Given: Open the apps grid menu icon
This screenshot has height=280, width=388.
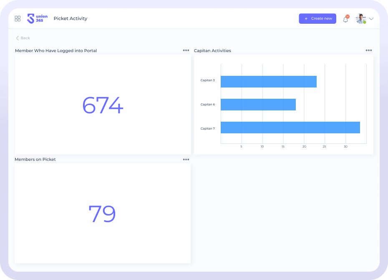Looking at the screenshot, I should tap(18, 19).
